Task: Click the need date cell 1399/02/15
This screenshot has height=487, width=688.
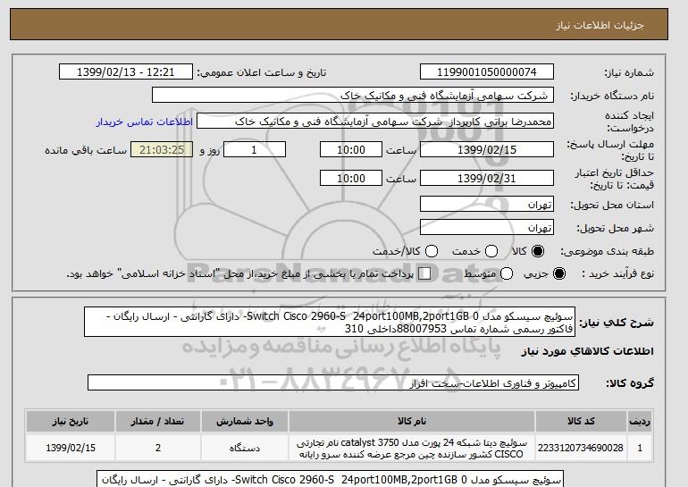Action: click(71, 448)
